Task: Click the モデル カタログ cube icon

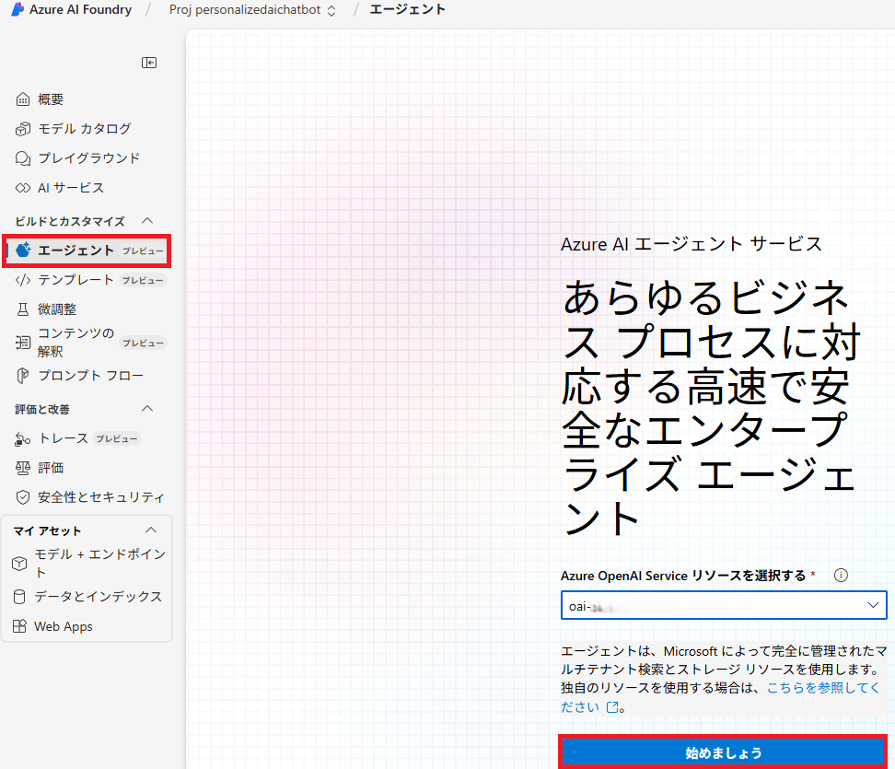Action: point(23,129)
